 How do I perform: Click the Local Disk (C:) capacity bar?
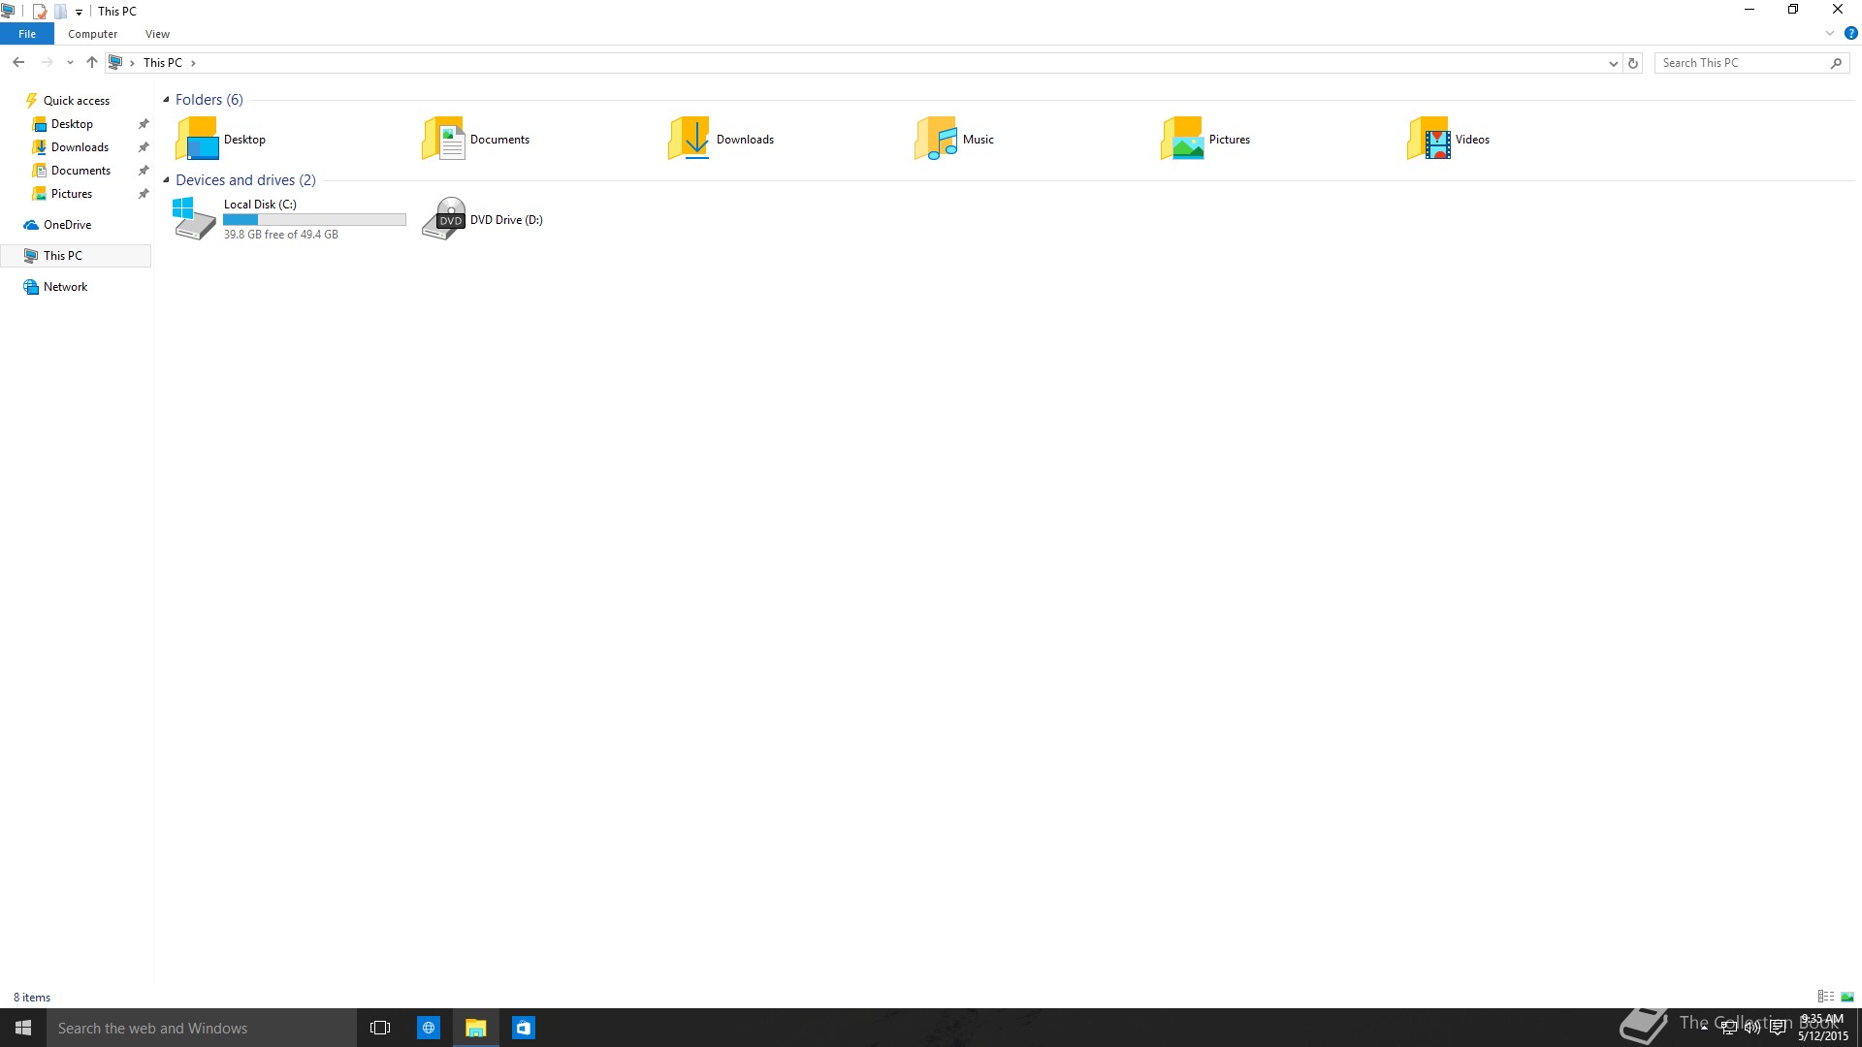click(314, 220)
